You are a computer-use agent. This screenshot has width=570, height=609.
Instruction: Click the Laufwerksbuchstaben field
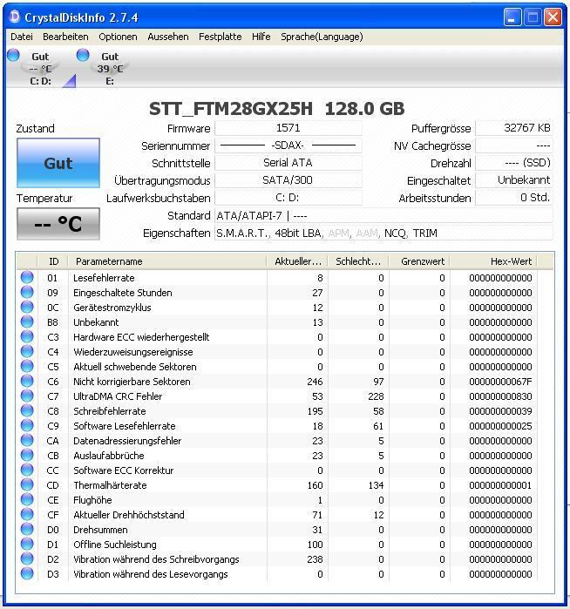pyautogui.click(x=288, y=198)
